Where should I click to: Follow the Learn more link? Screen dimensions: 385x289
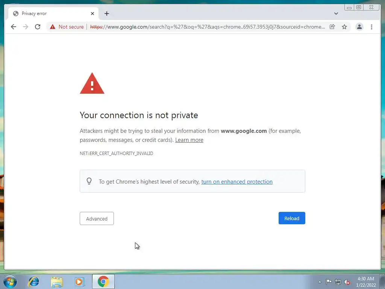coord(189,140)
